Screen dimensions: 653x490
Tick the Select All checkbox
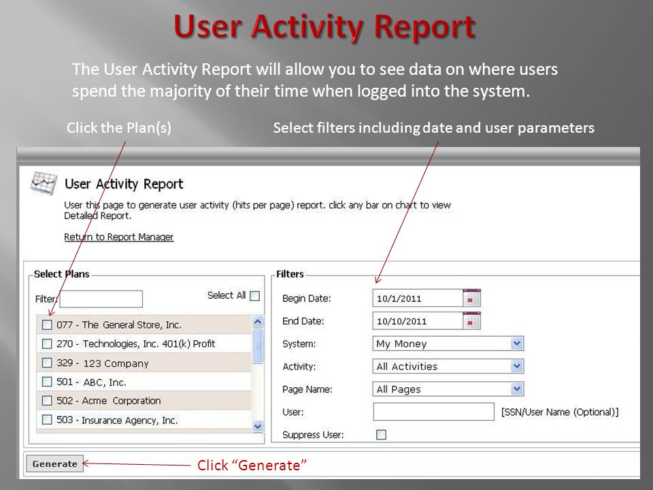(x=255, y=296)
